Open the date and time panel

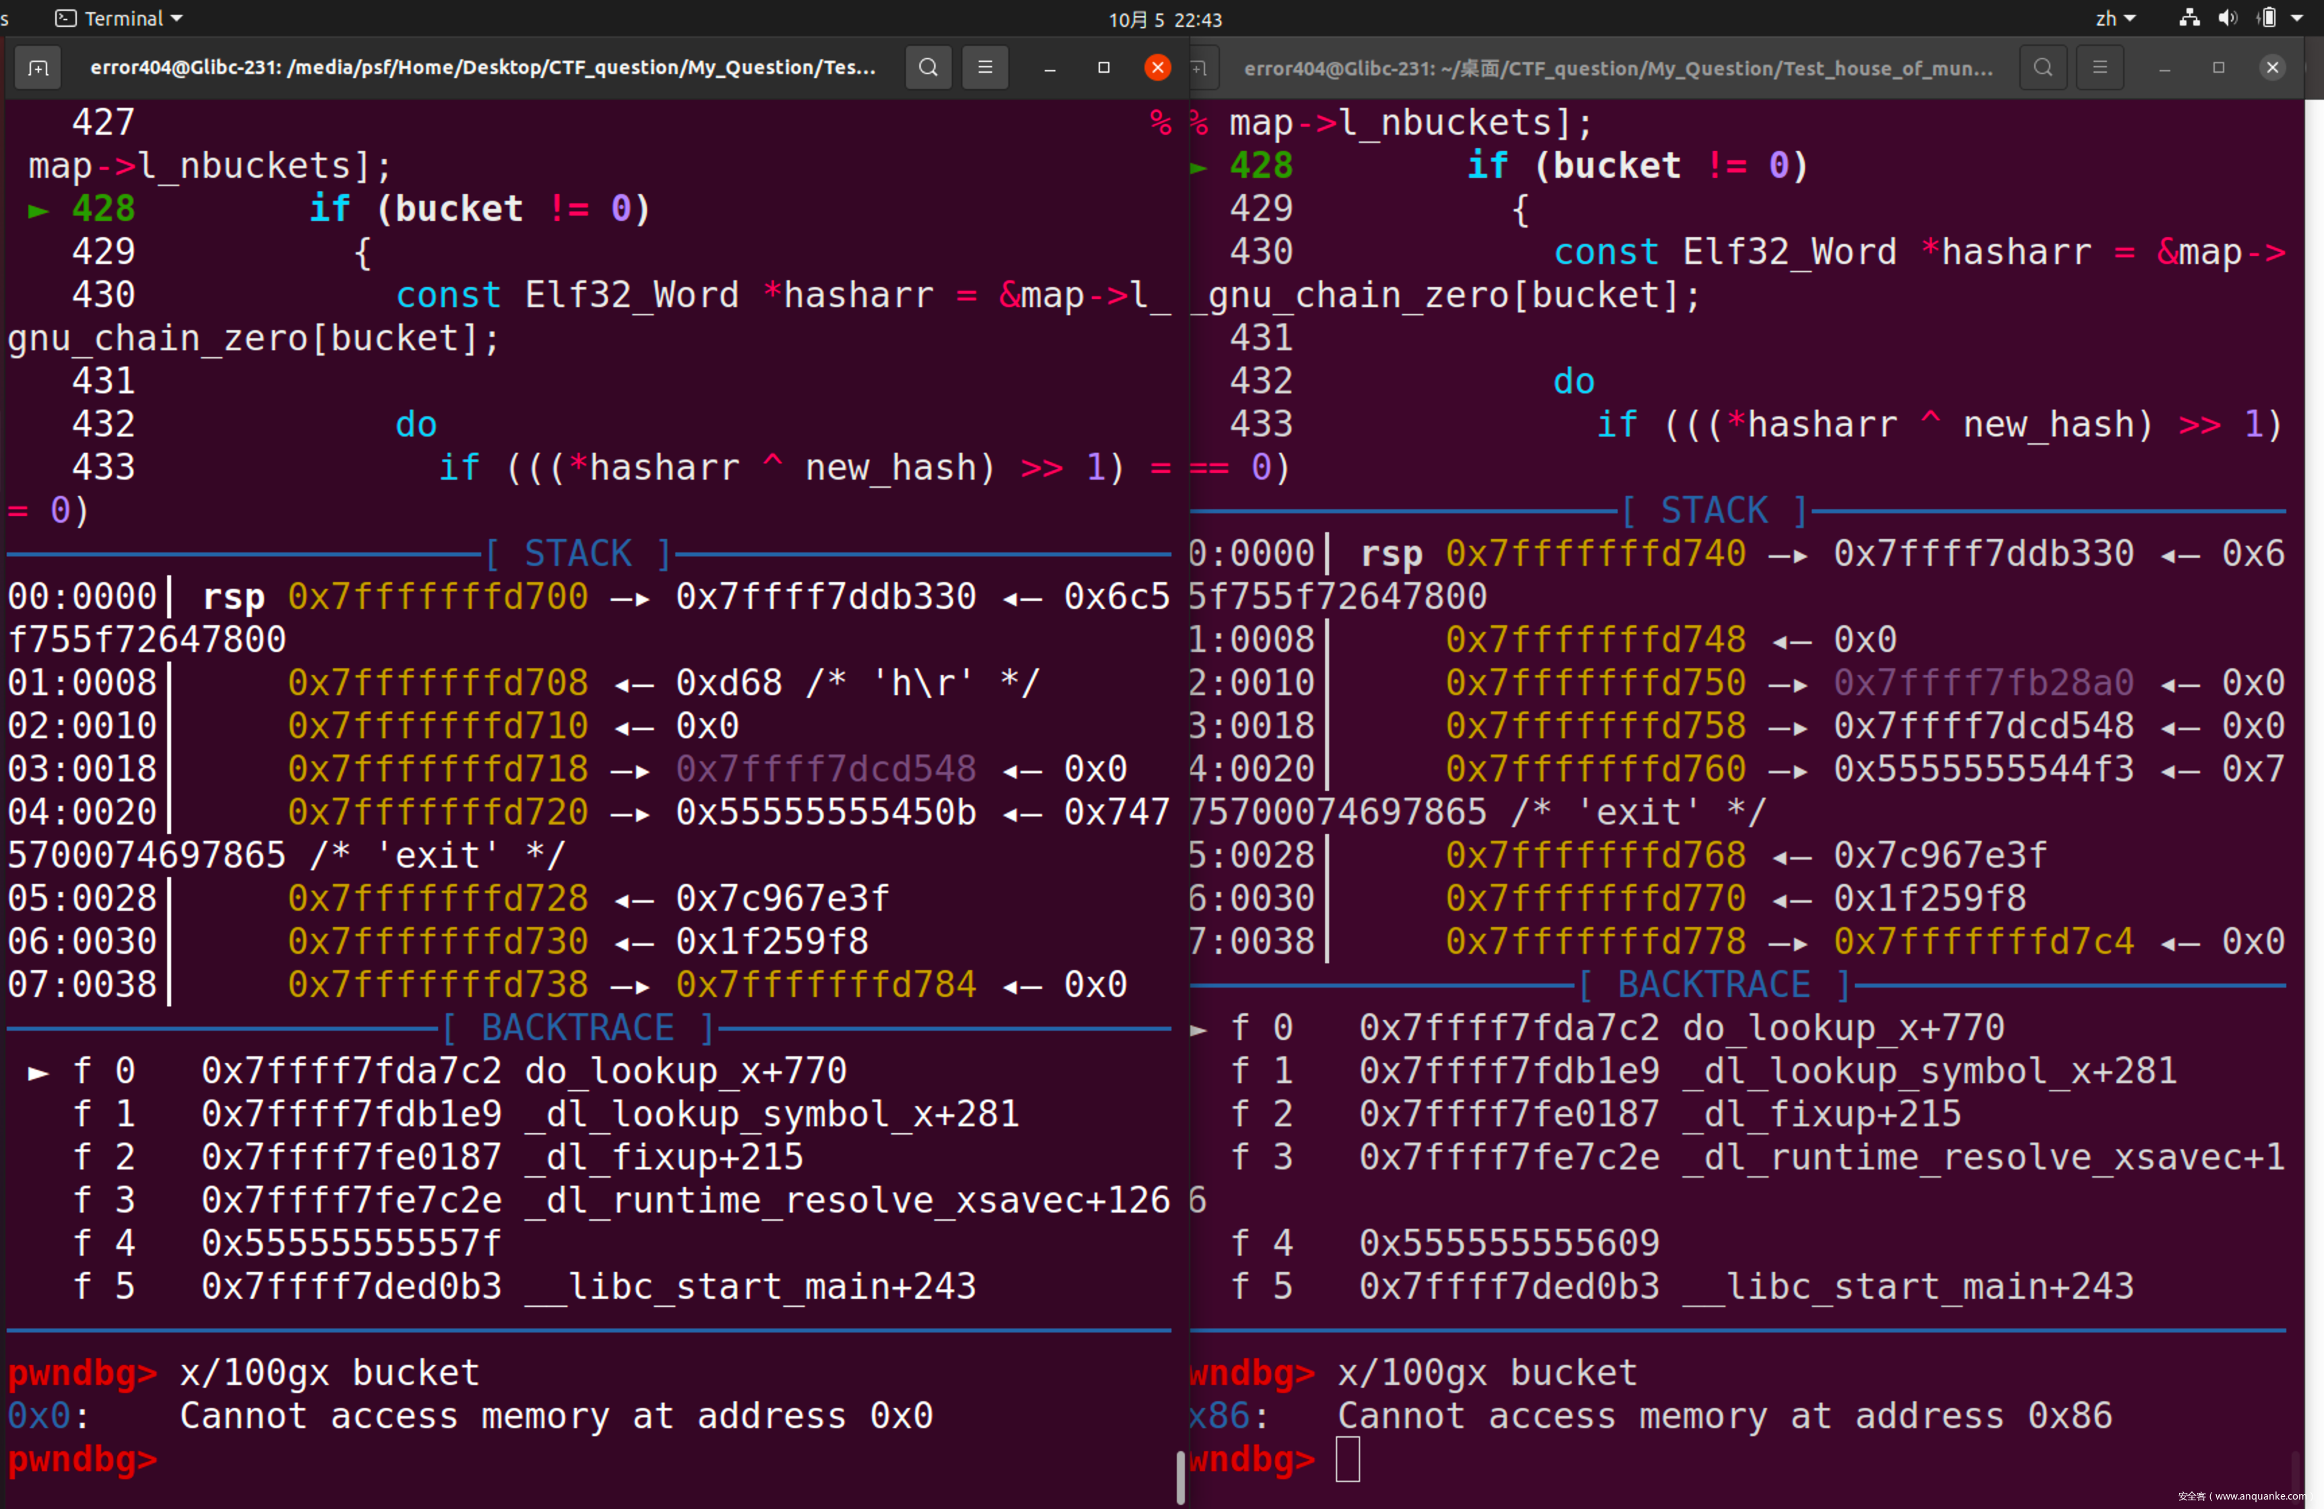point(1164,20)
